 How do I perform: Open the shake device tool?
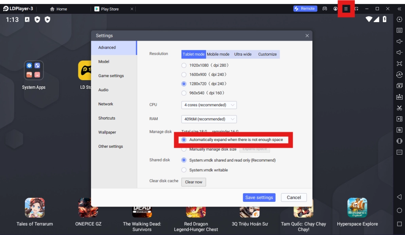click(399, 141)
